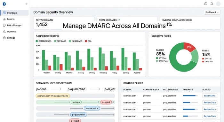Click the Overall Compliance Score card label
This screenshot has width=224, height=122.
pos(177,20)
